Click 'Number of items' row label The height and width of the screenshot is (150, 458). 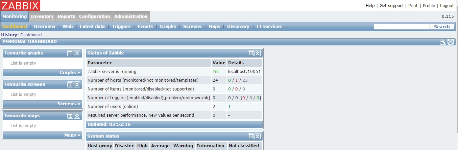[141, 89]
